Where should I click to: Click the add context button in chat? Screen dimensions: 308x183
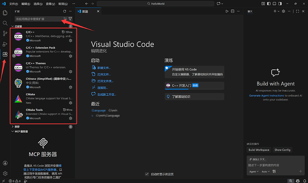point(258,159)
